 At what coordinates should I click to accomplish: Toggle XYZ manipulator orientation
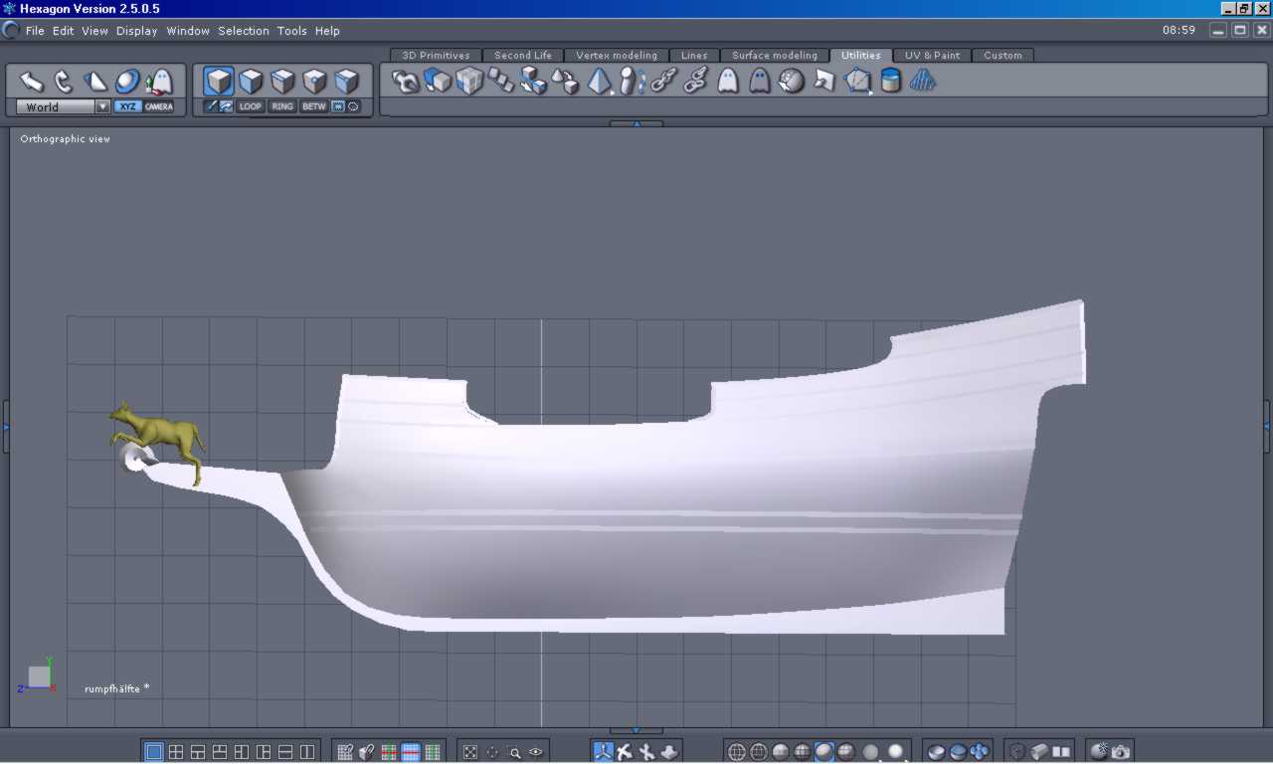[x=127, y=106]
